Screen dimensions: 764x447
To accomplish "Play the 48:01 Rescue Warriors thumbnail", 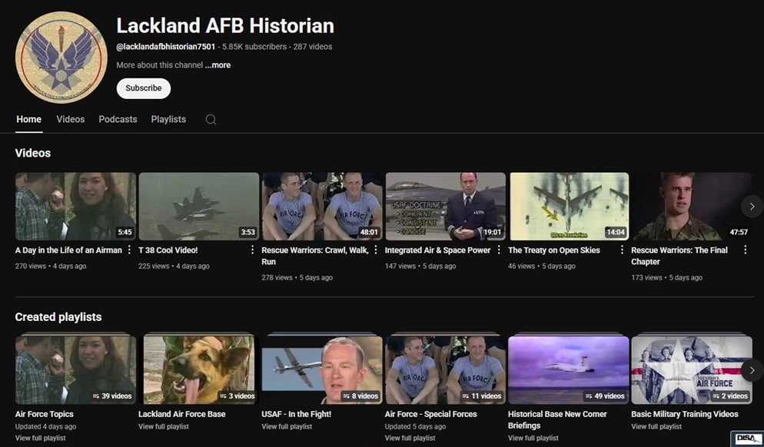I will pos(322,207).
